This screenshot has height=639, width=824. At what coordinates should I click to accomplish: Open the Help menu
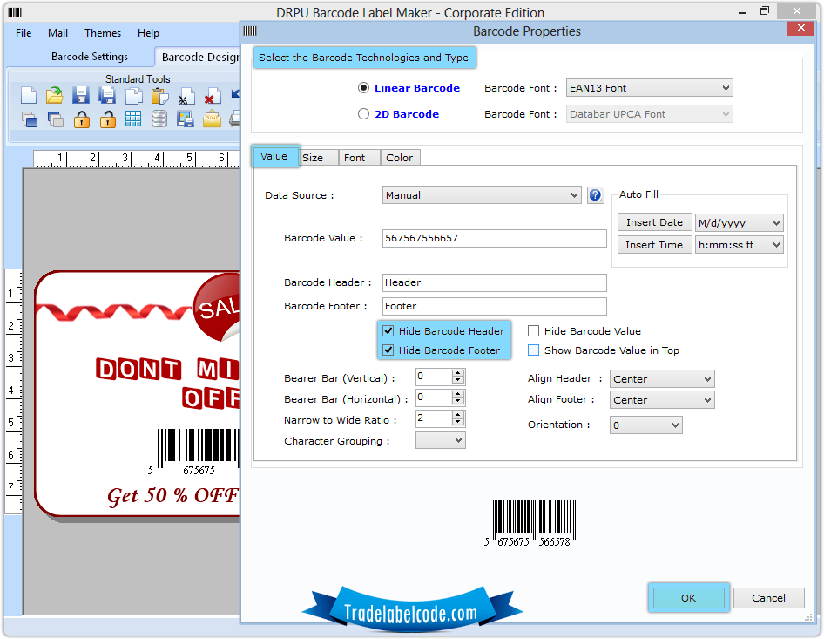148,33
